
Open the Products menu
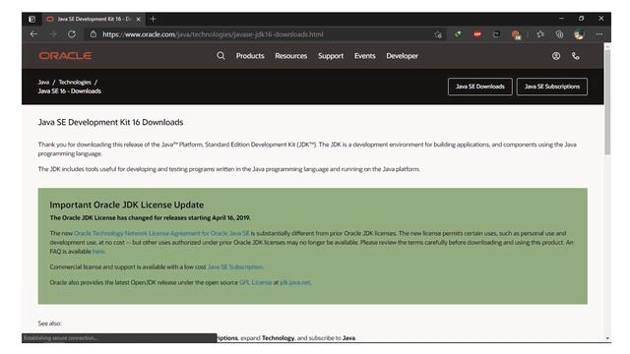(x=250, y=56)
